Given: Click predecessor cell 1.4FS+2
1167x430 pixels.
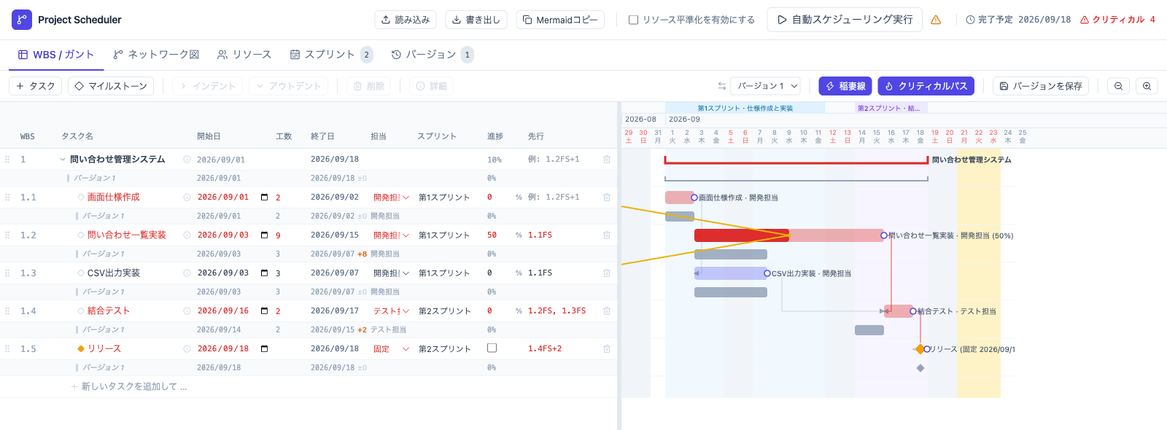Looking at the screenshot, I should point(545,348).
